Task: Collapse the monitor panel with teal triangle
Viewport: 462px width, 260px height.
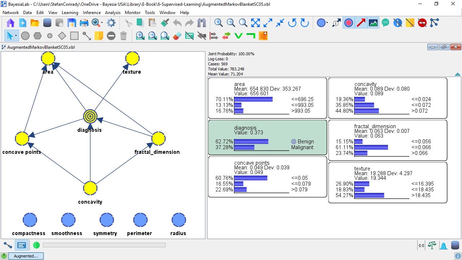Action: tap(457, 74)
